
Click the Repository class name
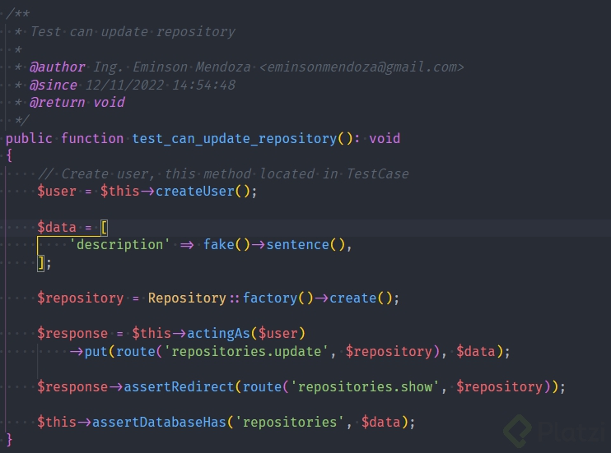(187, 298)
